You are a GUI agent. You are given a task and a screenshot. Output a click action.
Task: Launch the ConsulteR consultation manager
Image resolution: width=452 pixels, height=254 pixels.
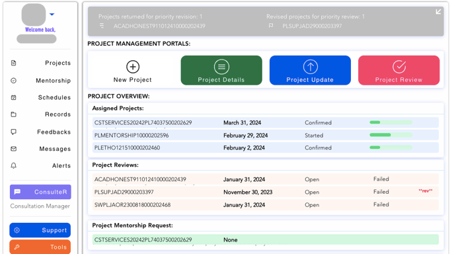click(x=40, y=192)
